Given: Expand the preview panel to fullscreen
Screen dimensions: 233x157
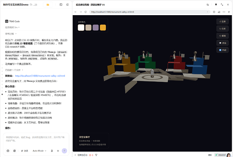Looking at the screenshot, I should click(222, 5).
